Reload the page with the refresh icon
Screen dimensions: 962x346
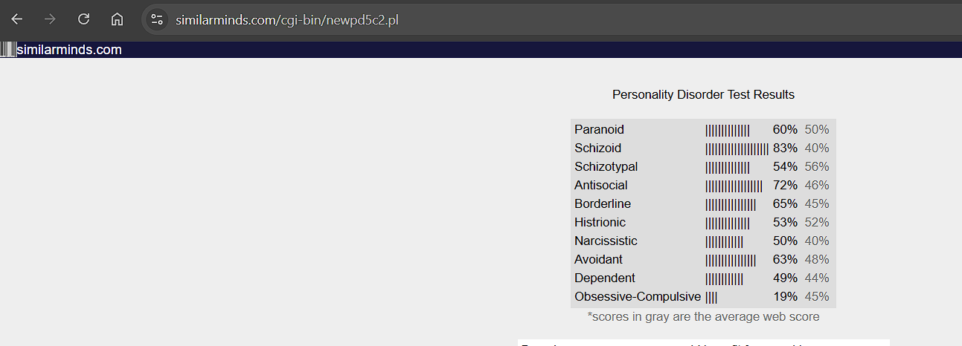click(x=84, y=19)
